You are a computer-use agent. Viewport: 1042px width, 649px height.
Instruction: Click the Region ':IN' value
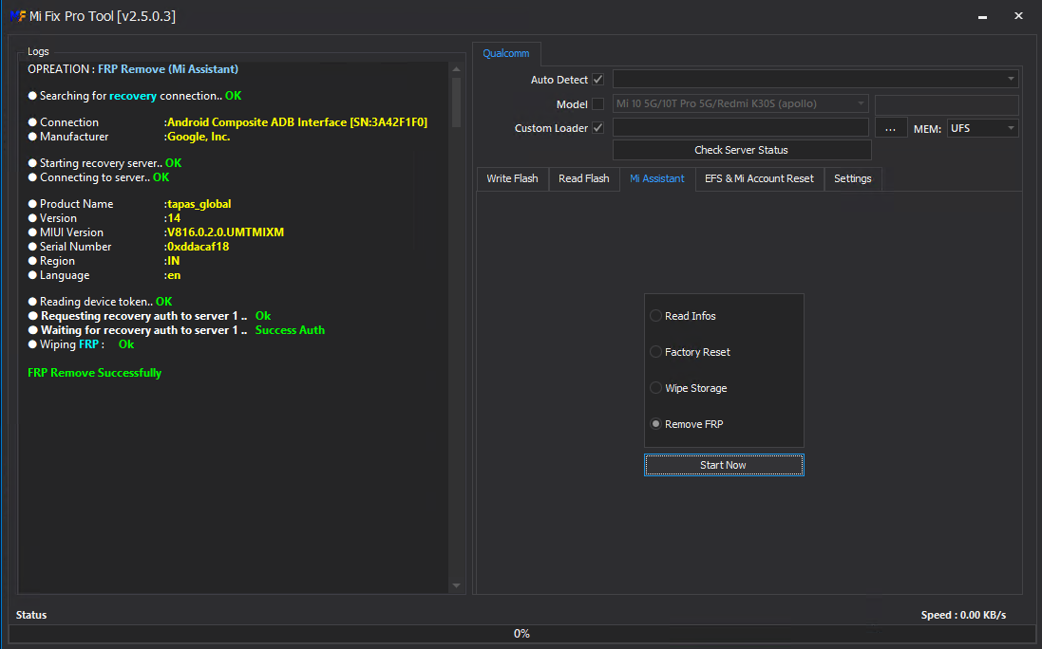(172, 261)
